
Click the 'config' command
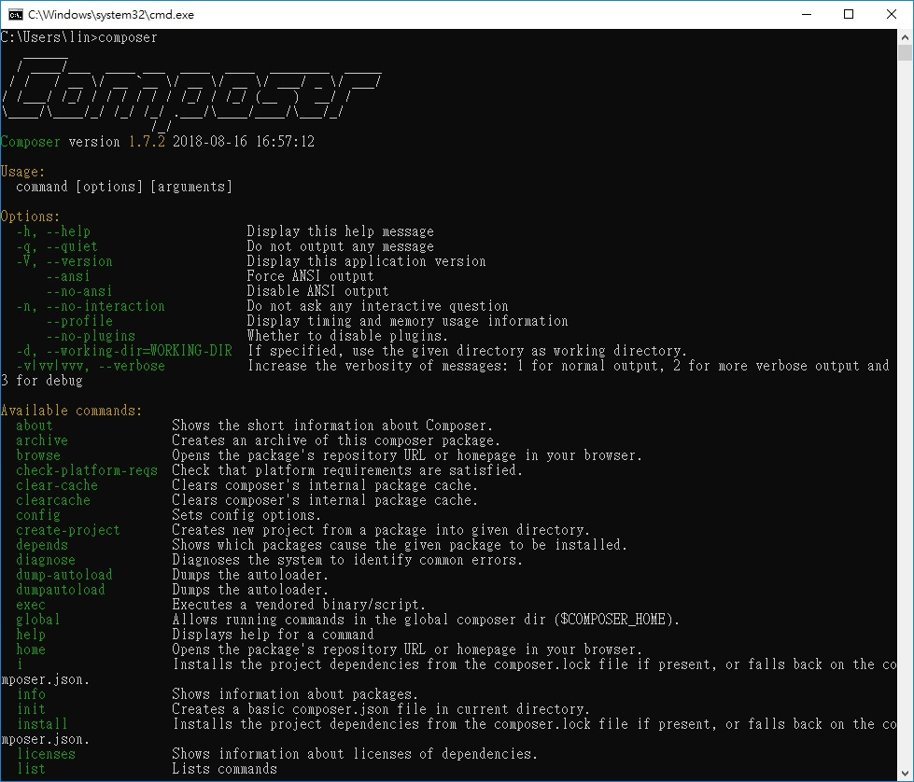(38, 515)
